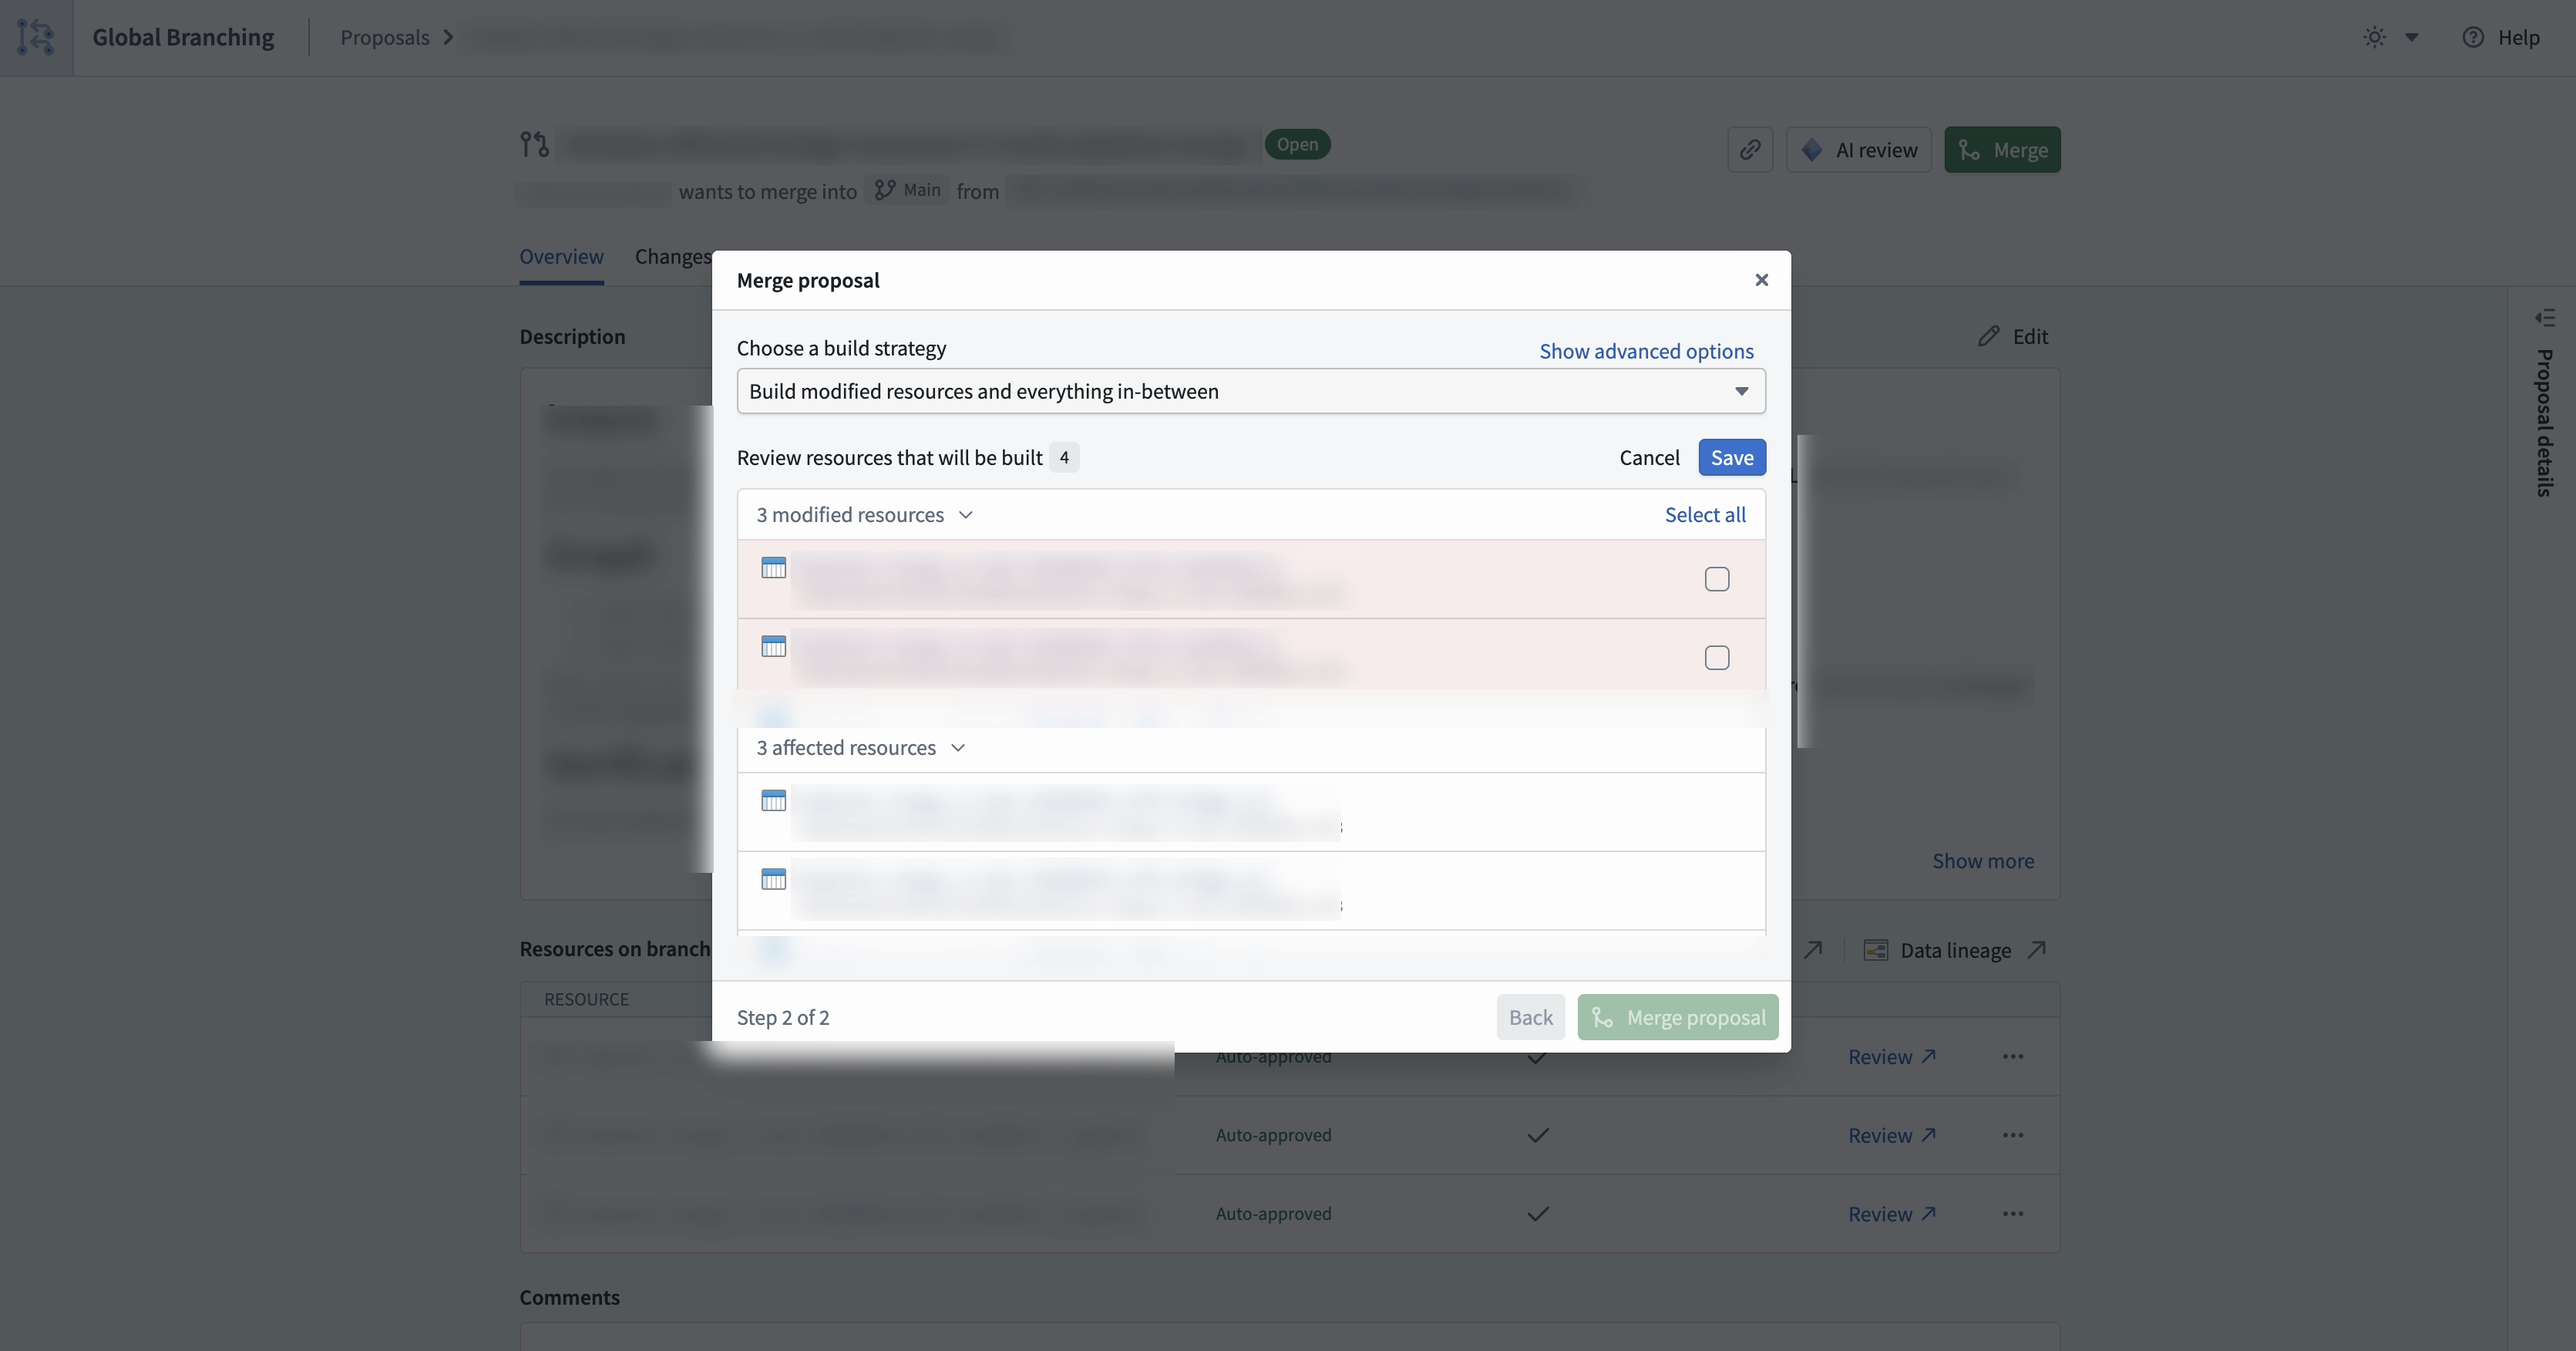Screen dimensions: 2576x1351
Task: Save the selected resources to build
Action: tap(1732, 457)
